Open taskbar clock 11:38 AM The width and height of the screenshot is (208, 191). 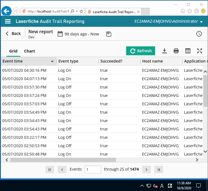(x=184, y=186)
